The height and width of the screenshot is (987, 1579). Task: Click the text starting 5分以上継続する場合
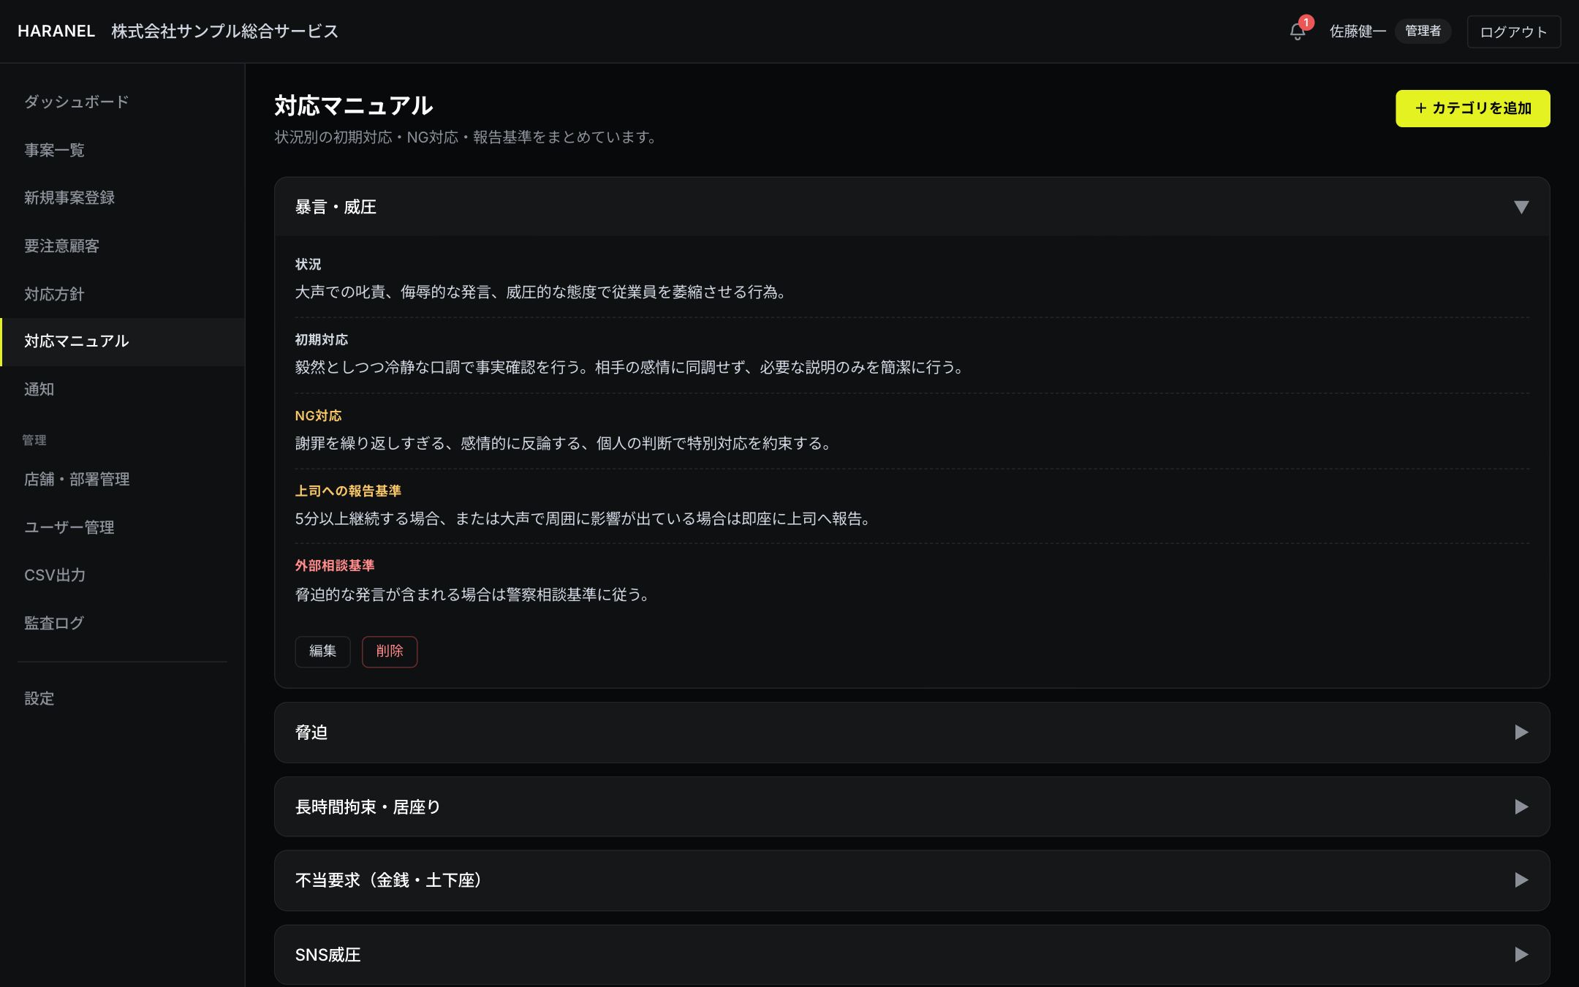[583, 518]
